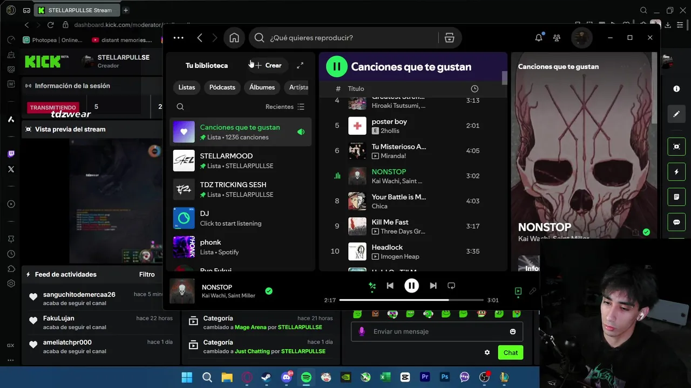
Task: Play track Tu Misterioso A...
Action: point(413,151)
